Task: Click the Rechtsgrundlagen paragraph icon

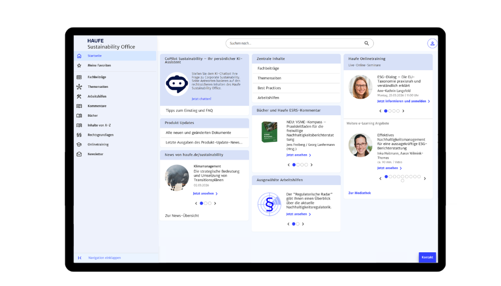Action: [x=79, y=135]
